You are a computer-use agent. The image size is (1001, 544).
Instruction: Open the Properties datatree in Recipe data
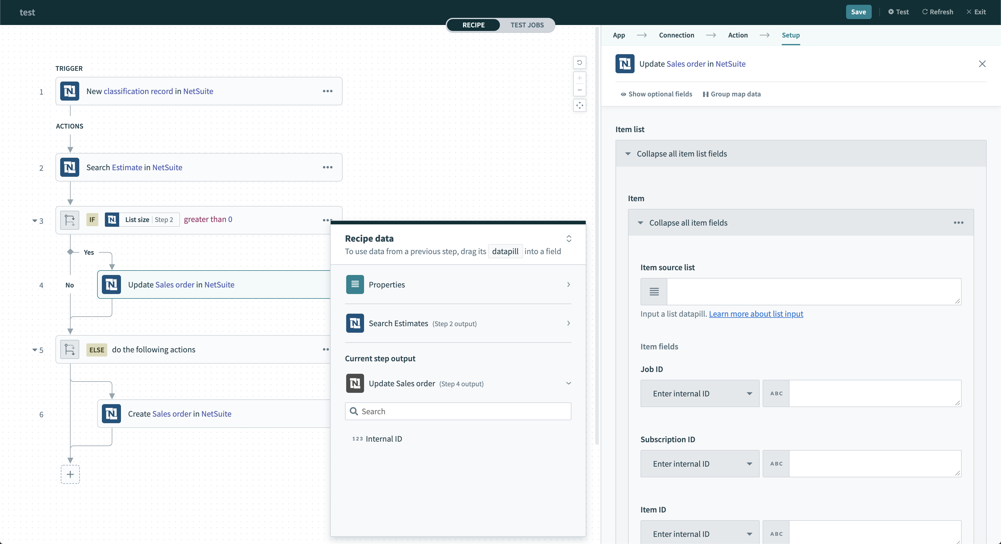458,284
